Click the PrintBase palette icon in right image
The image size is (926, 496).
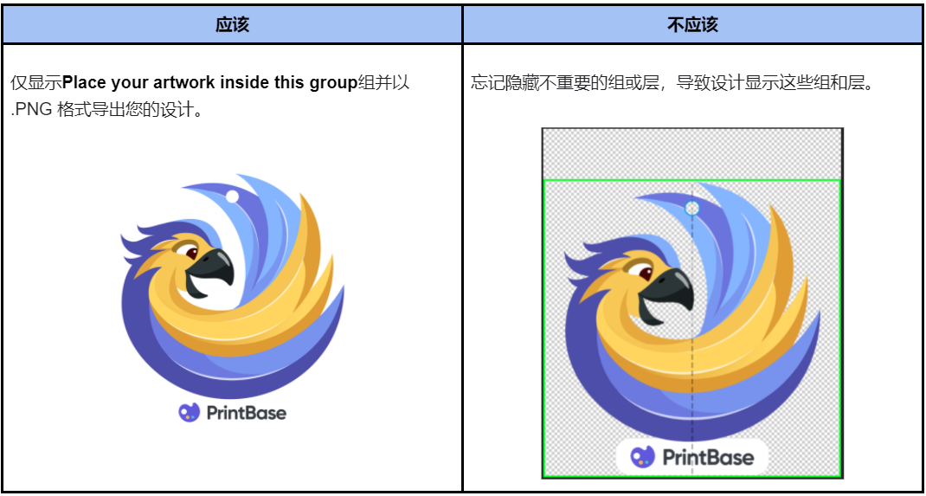click(x=642, y=457)
